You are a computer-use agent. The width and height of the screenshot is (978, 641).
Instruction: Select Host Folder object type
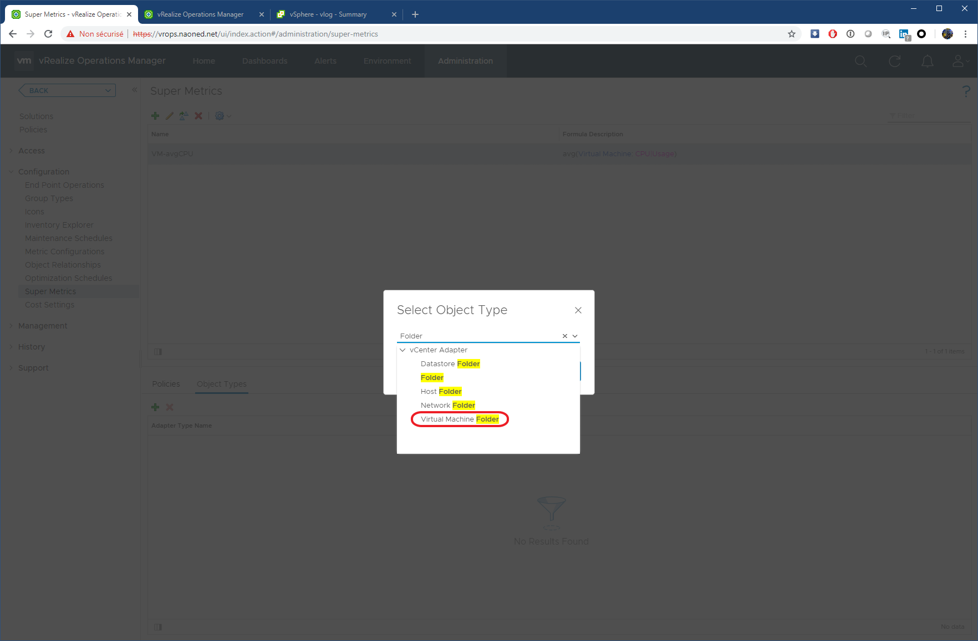(441, 392)
